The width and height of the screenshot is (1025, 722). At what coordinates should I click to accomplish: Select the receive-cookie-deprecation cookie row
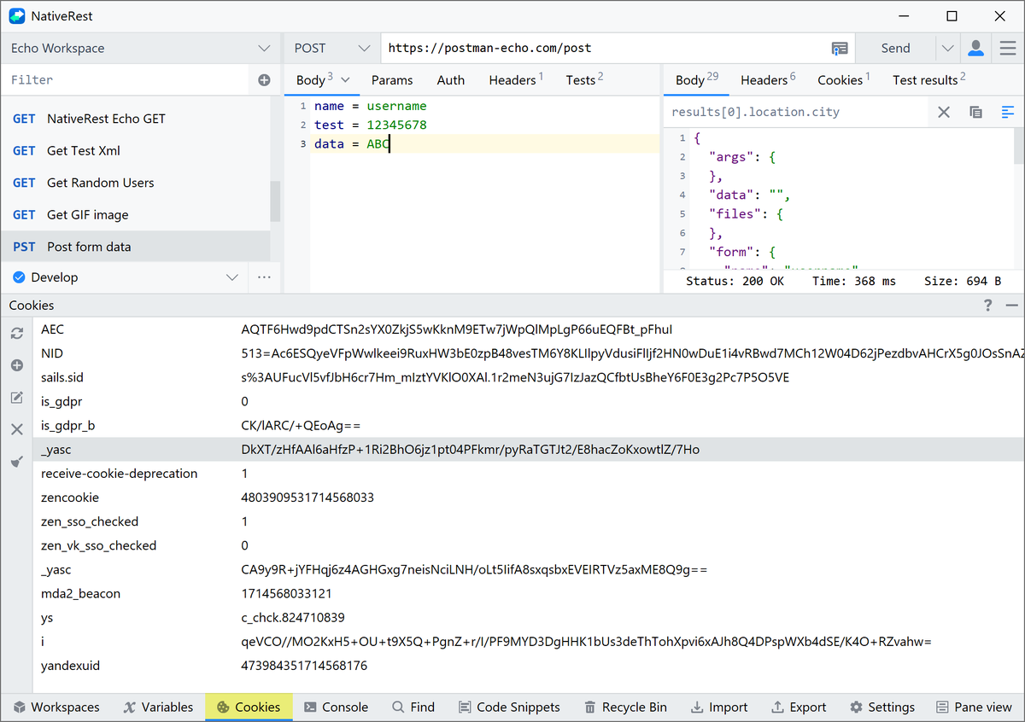point(529,474)
